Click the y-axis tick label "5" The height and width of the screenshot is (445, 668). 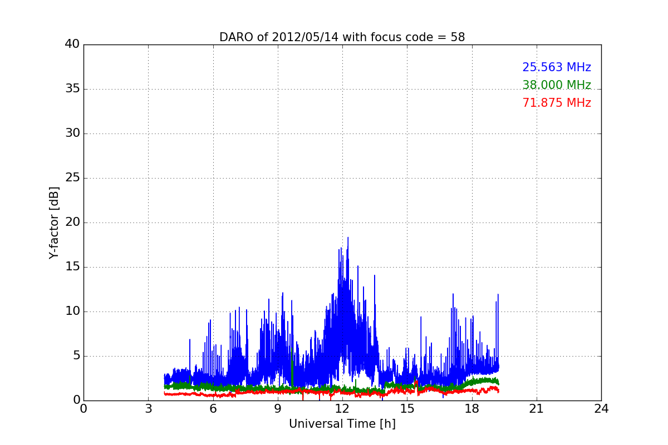(76, 356)
